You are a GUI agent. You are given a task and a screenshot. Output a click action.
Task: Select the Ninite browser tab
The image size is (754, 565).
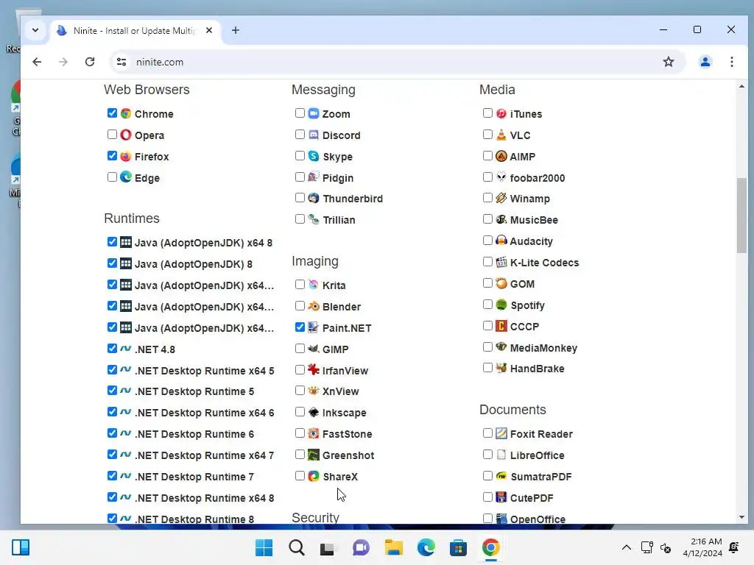[x=135, y=31]
